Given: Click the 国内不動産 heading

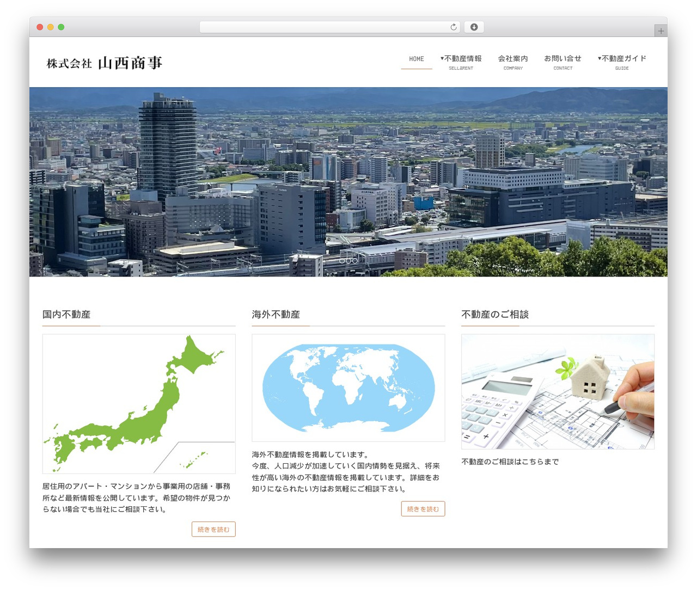Looking at the screenshot, I should pos(66,315).
